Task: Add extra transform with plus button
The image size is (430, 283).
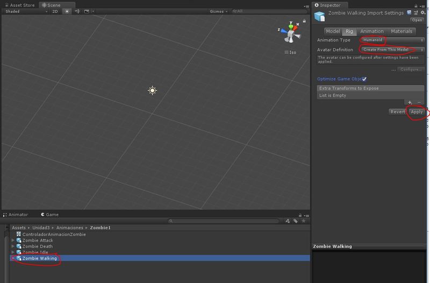Action: click(x=410, y=102)
